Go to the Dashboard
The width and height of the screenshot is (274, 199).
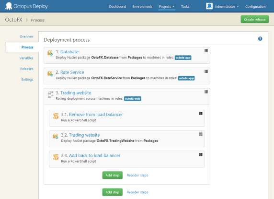(x=117, y=6)
